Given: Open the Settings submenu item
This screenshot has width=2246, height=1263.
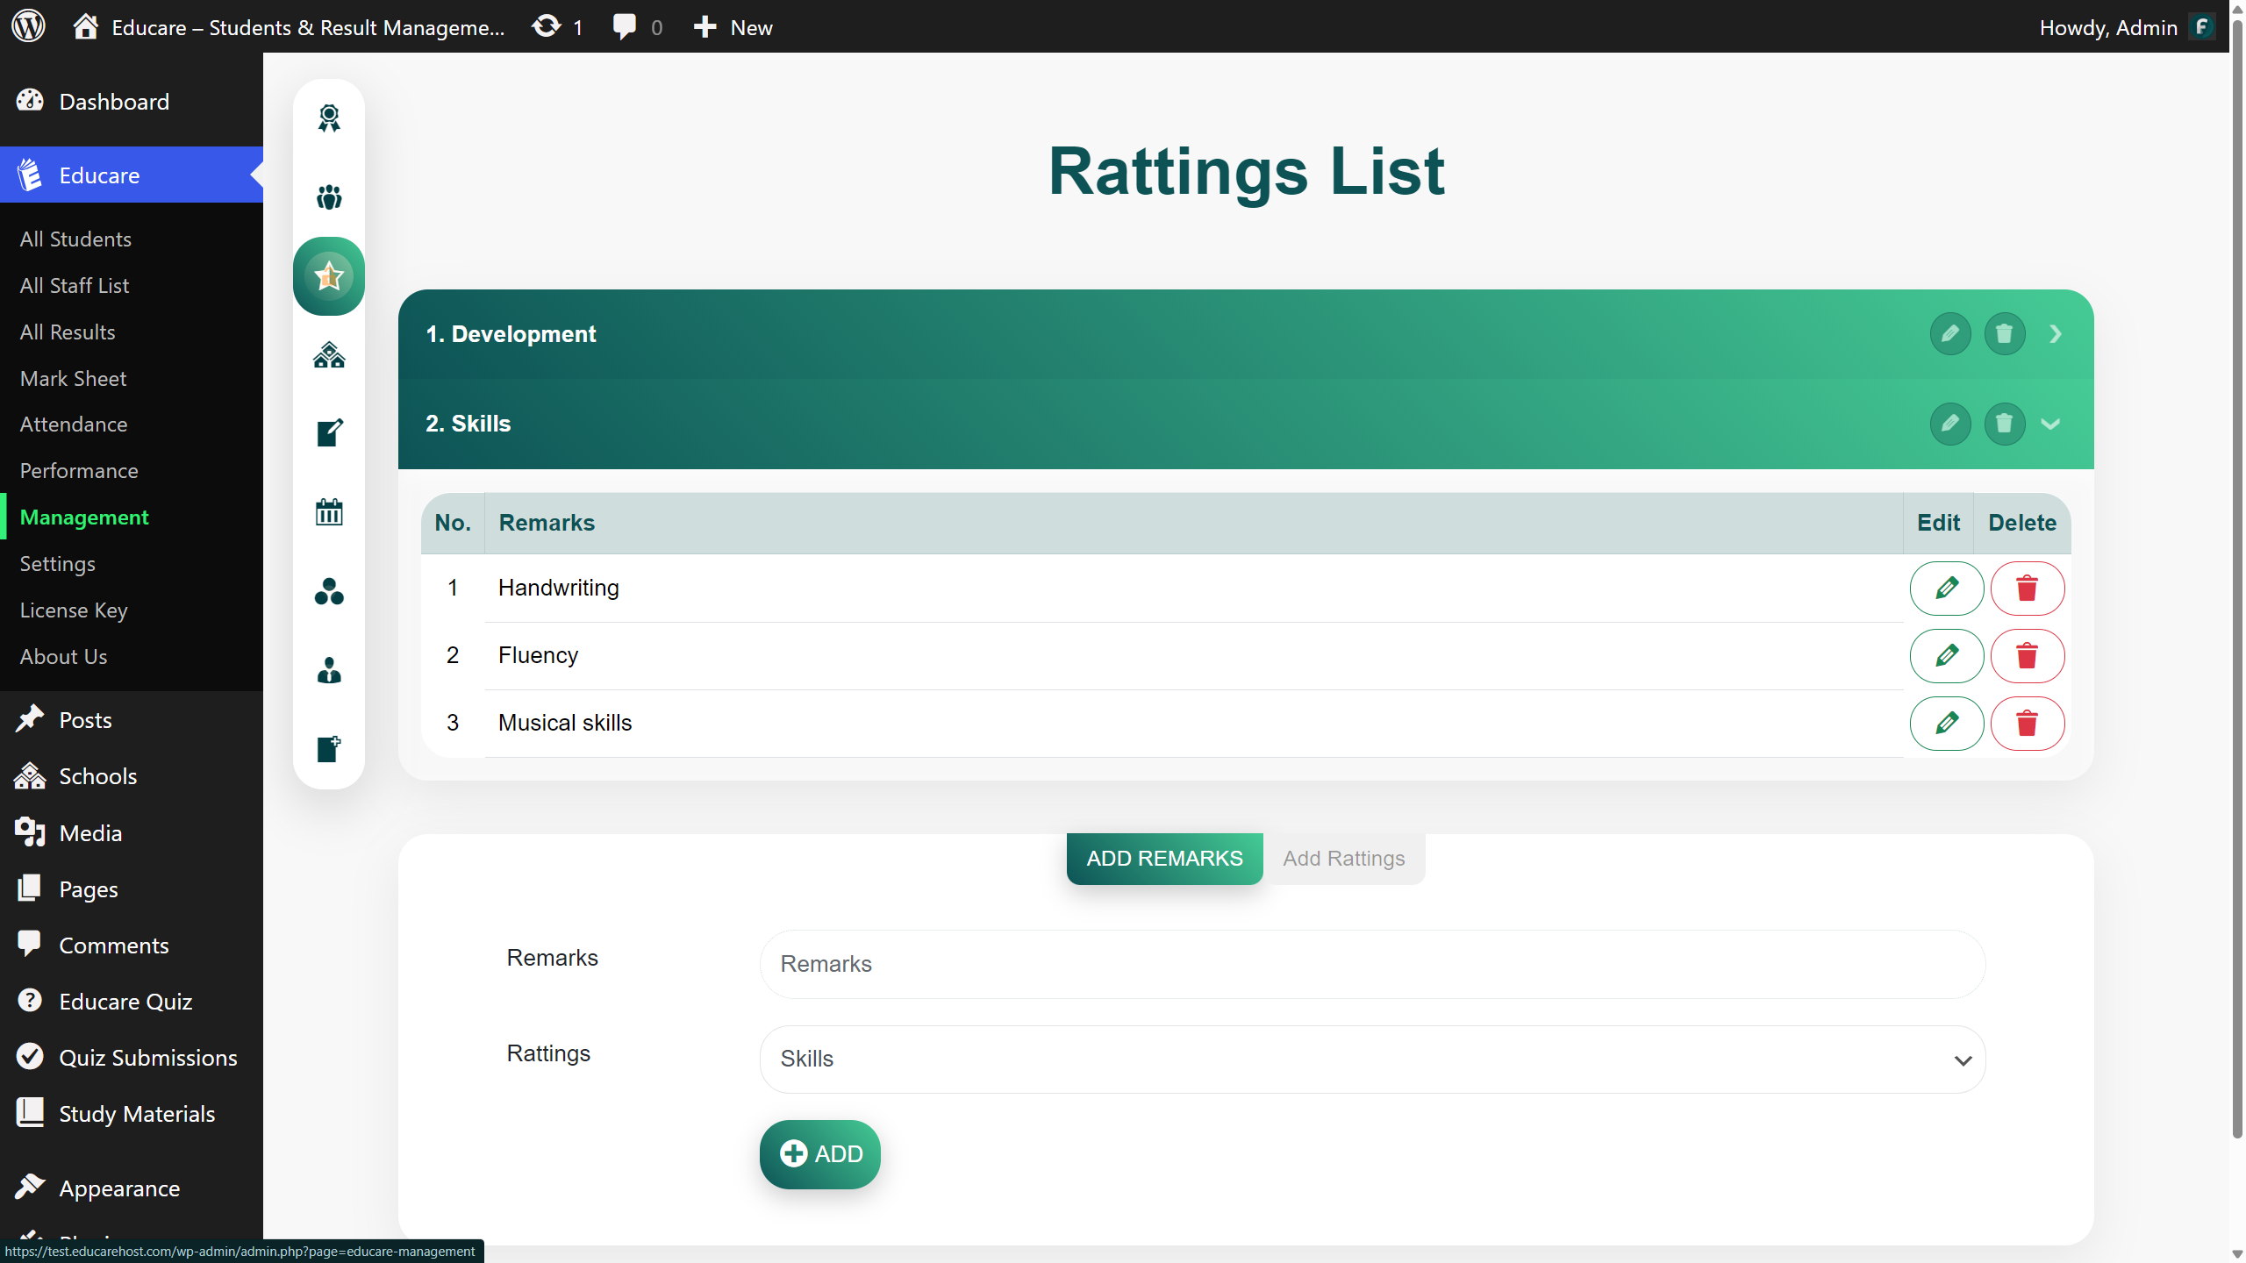Looking at the screenshot, I should [x=58, y=564].
